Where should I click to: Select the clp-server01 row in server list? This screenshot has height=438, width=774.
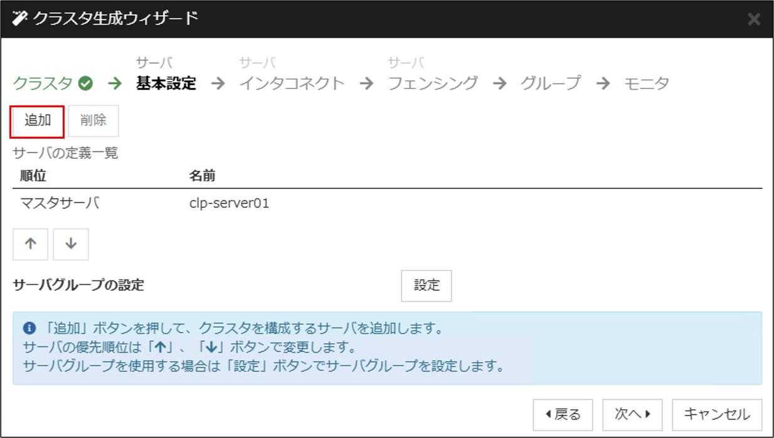[229, 203]
